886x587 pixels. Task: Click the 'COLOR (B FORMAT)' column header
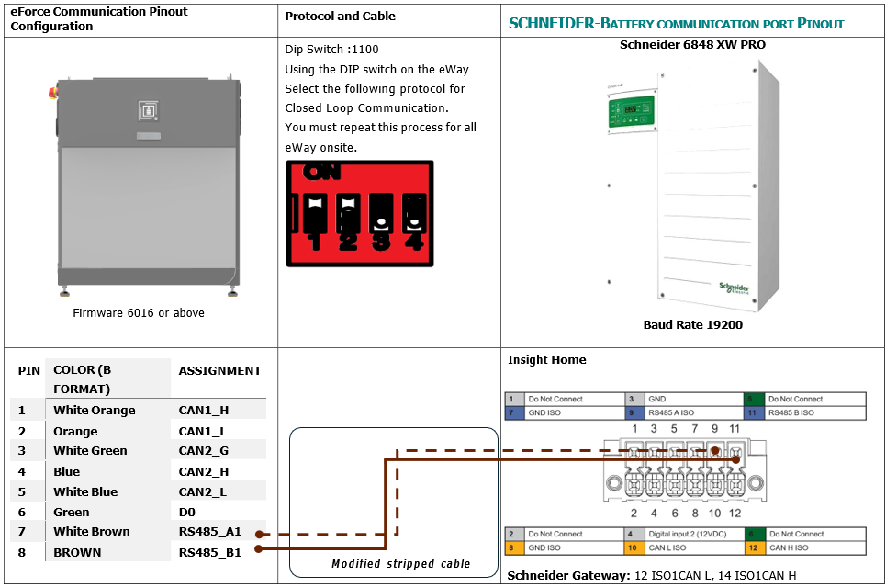tap(83, 378)
